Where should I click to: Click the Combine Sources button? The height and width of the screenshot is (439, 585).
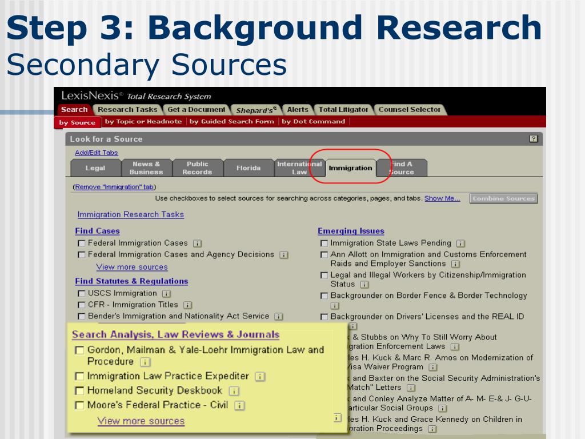504,198
